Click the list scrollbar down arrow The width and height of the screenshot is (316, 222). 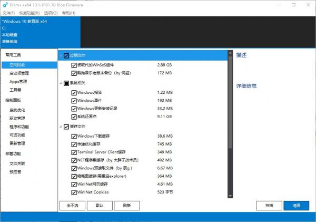(x=230, y=196)
